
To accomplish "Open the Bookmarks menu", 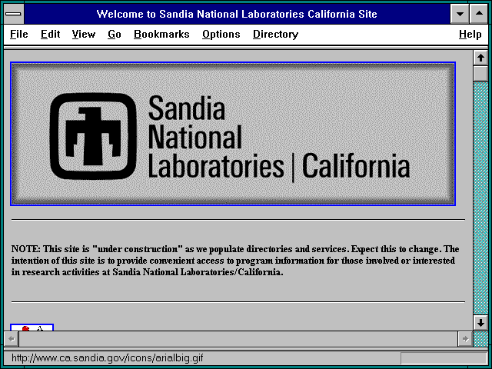I will coord(161,34).
